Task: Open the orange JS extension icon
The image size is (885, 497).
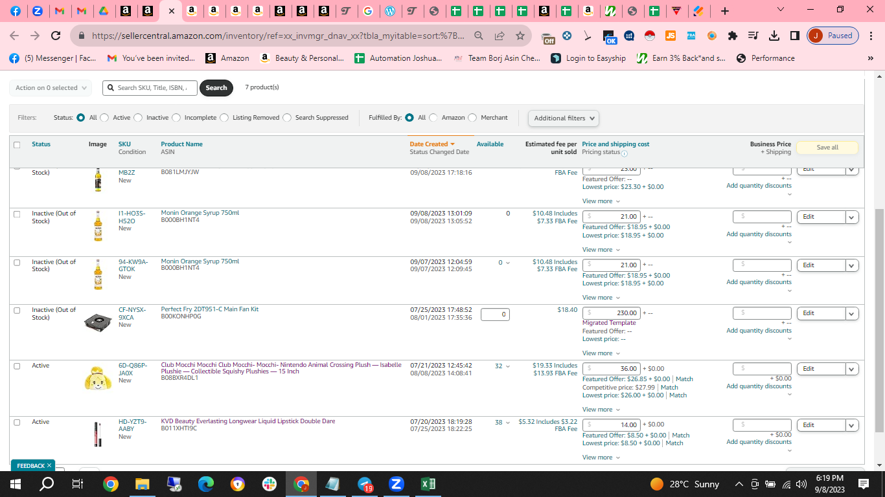Action: (x=671, y=36)
